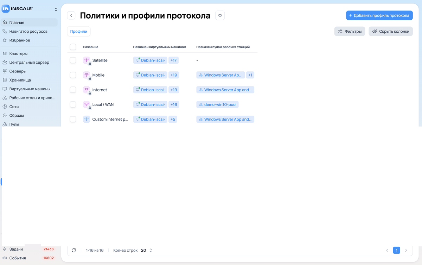Go to Центральный сервер section

(29, 62)
